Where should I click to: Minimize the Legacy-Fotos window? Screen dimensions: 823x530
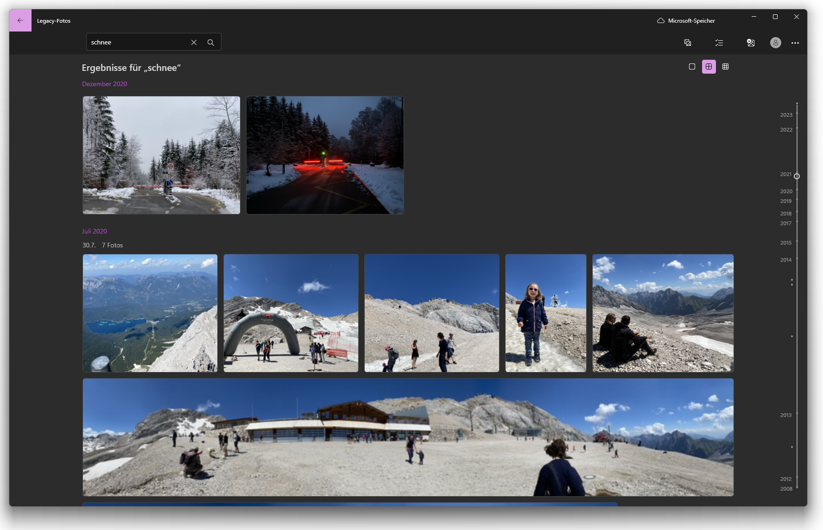(x=754, y=17)
